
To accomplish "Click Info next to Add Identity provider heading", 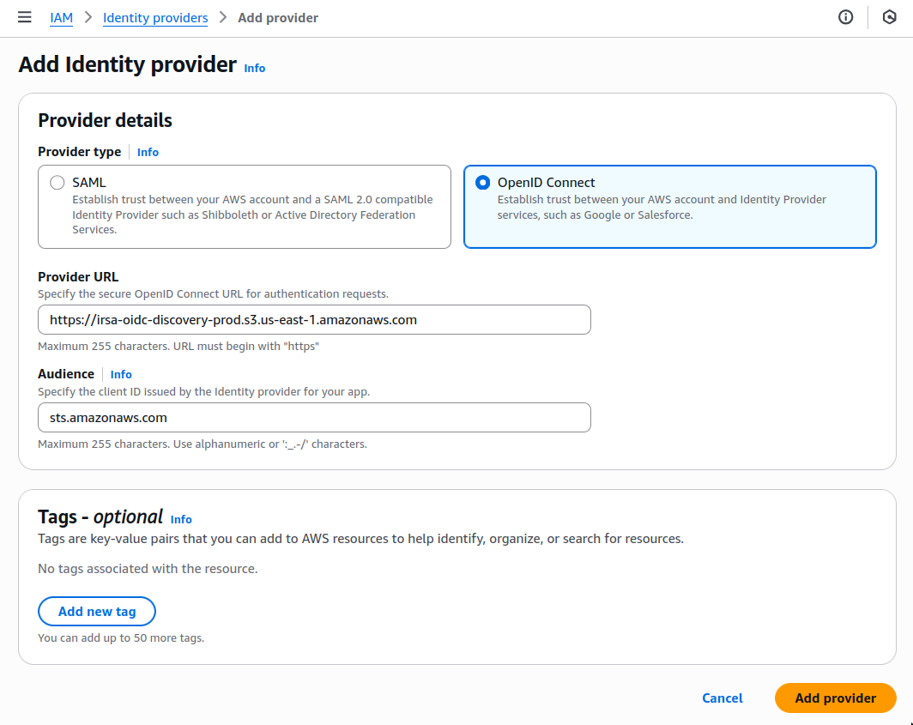I will point(254,68).
